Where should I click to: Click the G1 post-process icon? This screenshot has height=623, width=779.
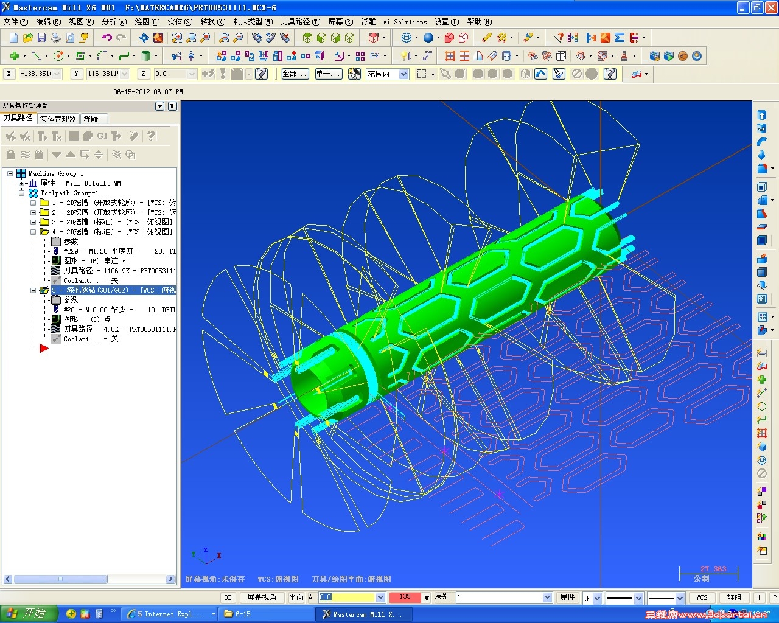pos(102,136)
